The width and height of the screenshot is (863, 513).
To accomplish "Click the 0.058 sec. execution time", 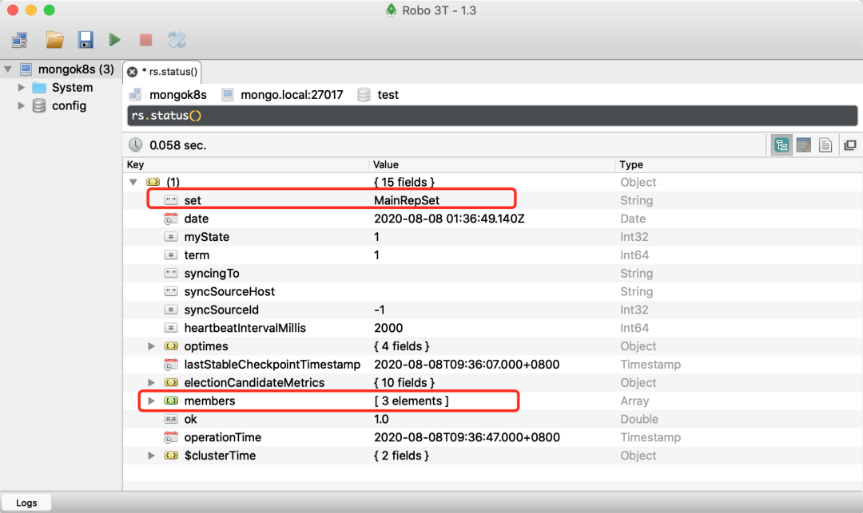I will pos(177,145).
